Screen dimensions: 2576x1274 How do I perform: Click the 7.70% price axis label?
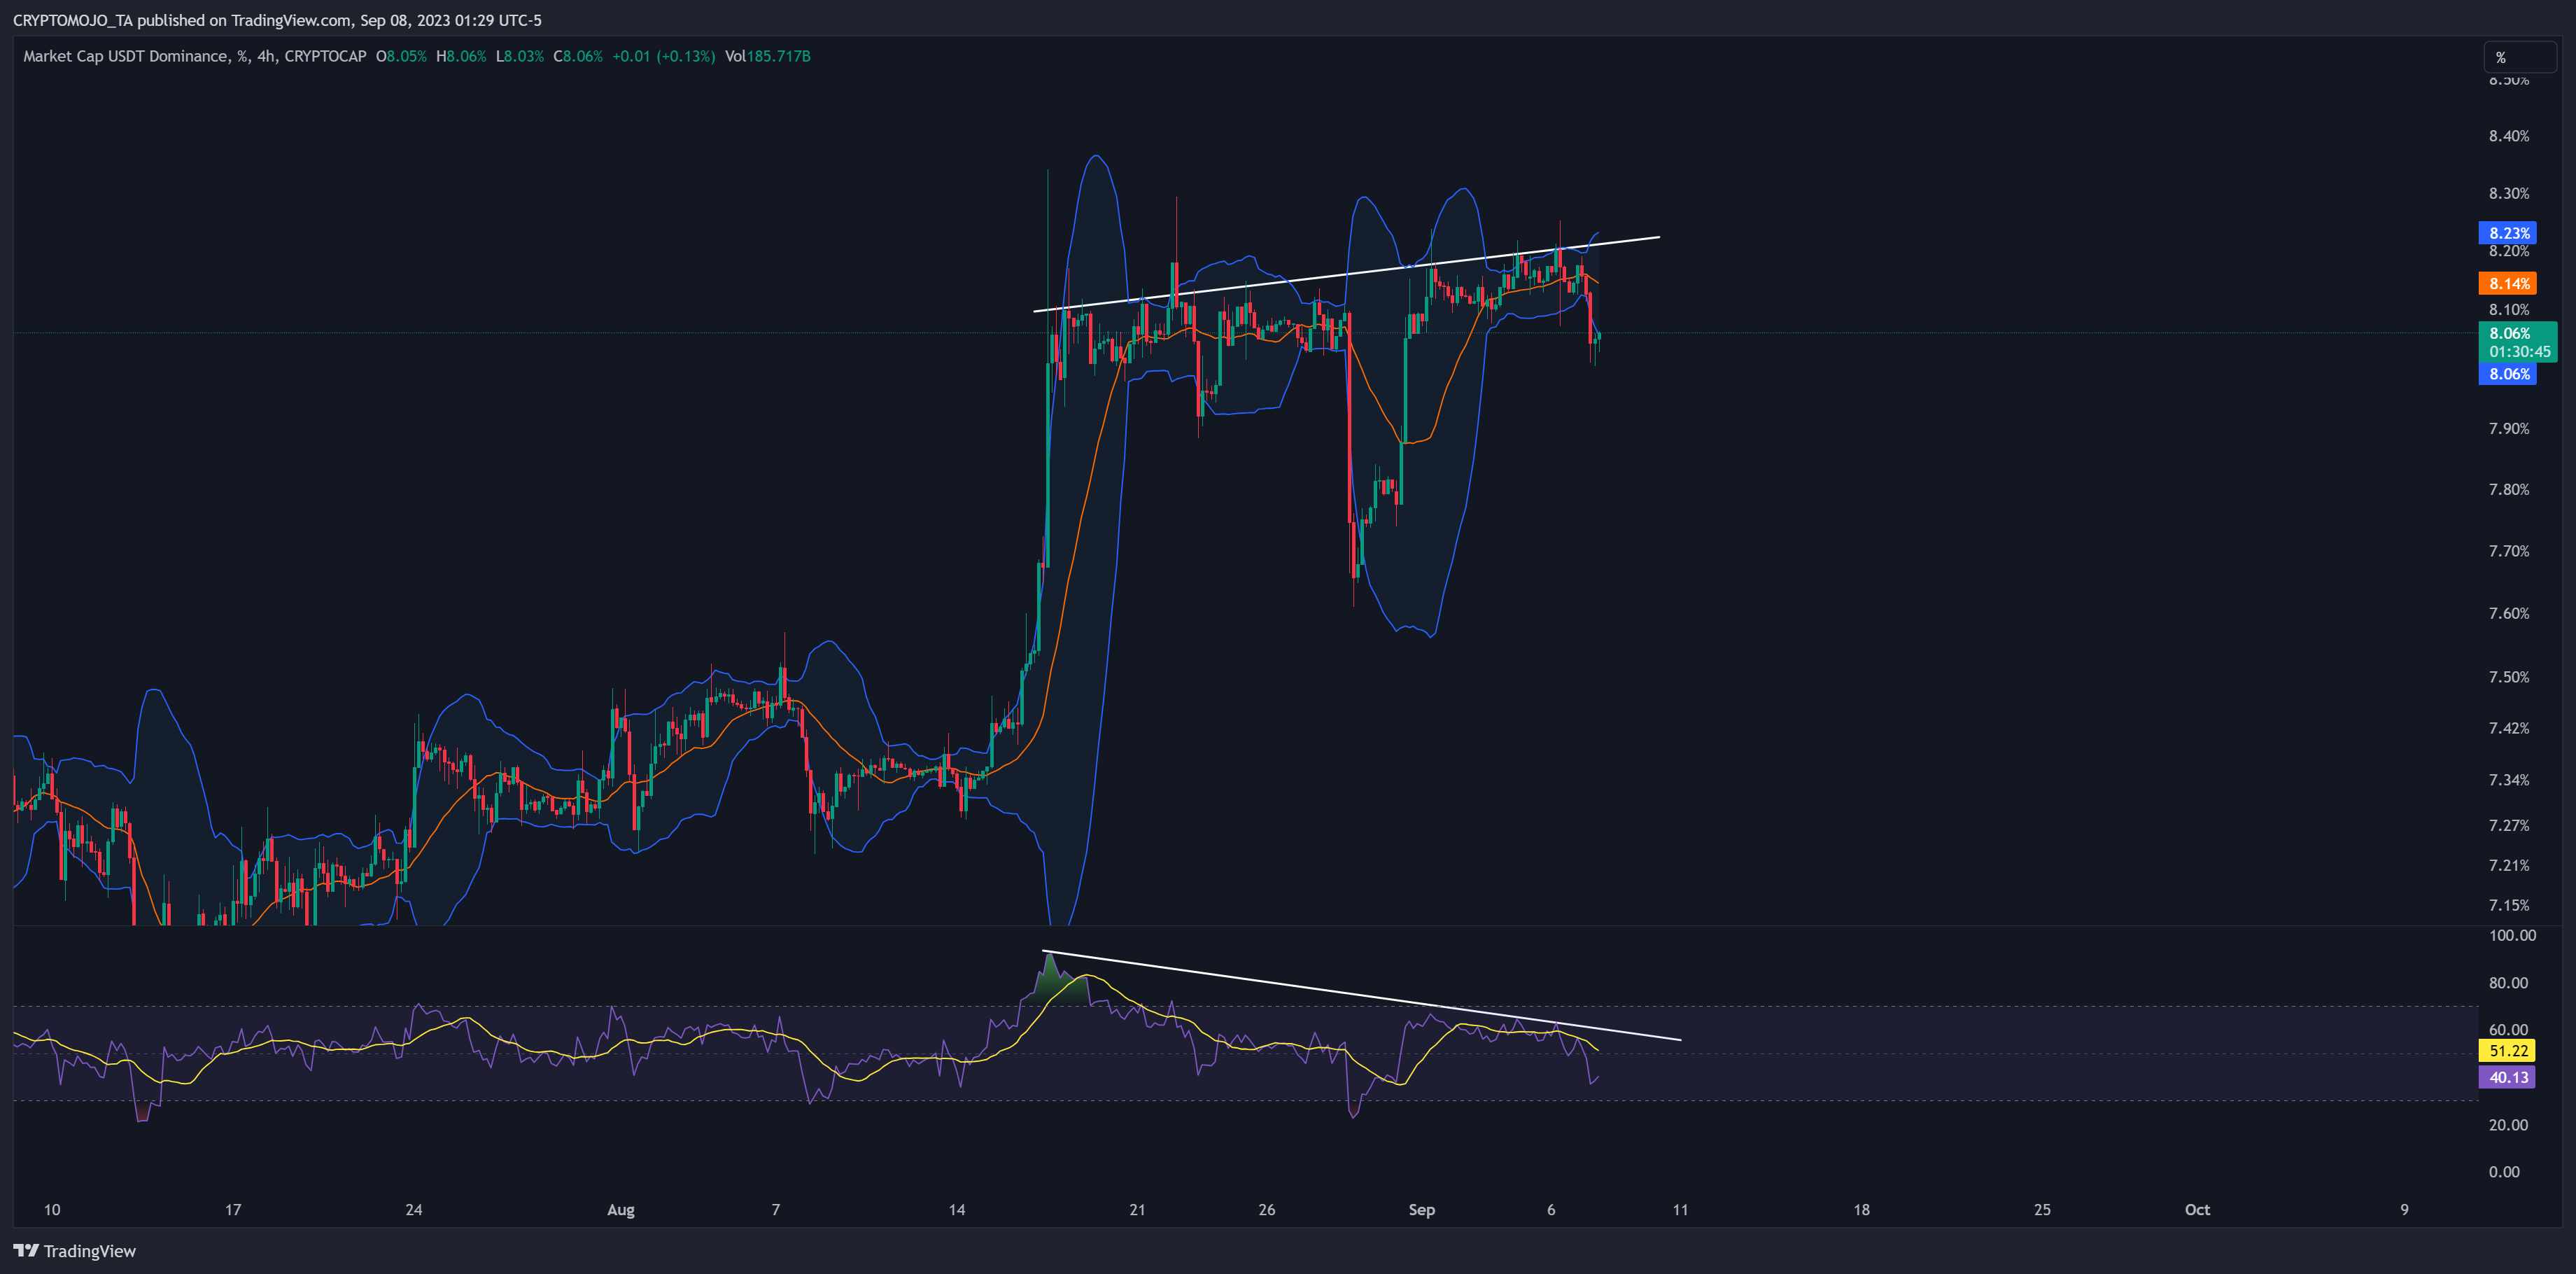[2509, 551]
